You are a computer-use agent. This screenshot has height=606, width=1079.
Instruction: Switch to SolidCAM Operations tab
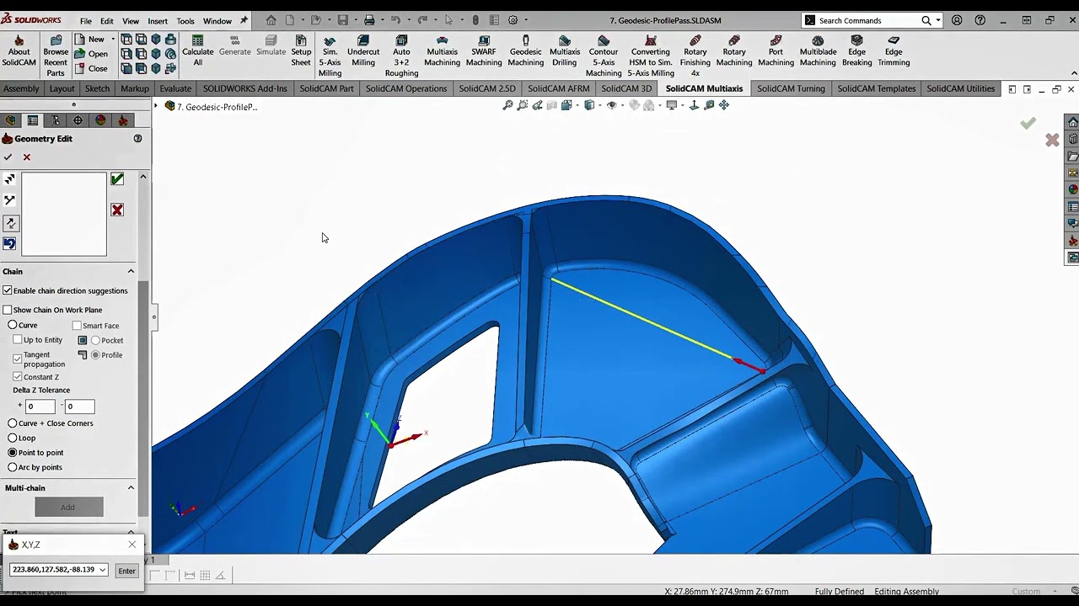[406, 88]
